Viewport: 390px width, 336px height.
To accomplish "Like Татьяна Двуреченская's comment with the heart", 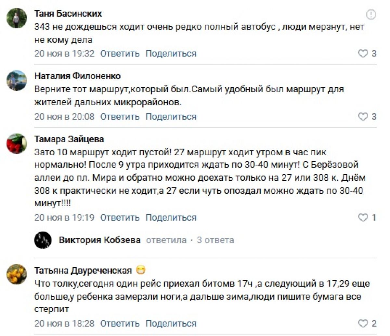I will point(363,324).
